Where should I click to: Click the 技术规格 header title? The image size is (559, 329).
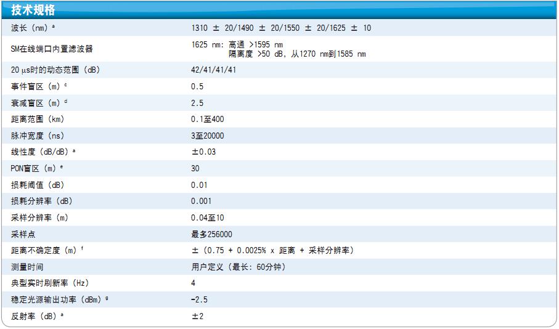click(x=33, y=10)
